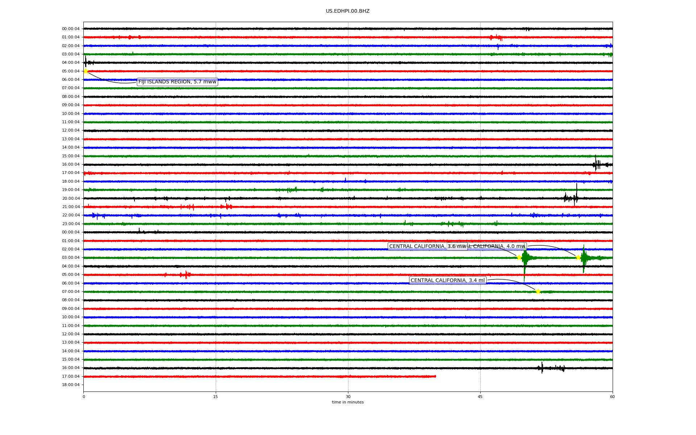
Task: Click the 'time in minutes' axis label
Action: (x=348, y=402)
